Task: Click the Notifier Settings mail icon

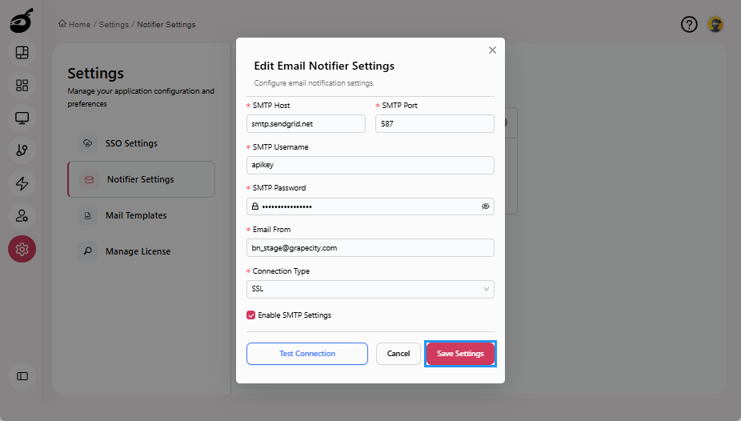Action: coord(90,179)
